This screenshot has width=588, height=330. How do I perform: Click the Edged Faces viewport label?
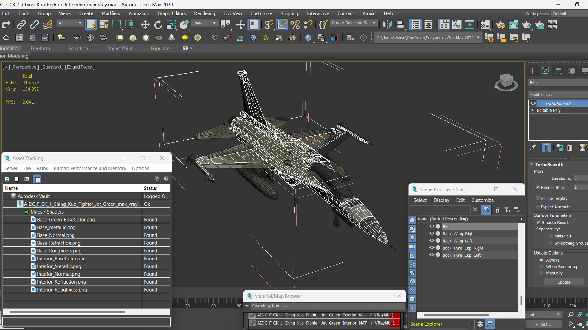[80, 67]
